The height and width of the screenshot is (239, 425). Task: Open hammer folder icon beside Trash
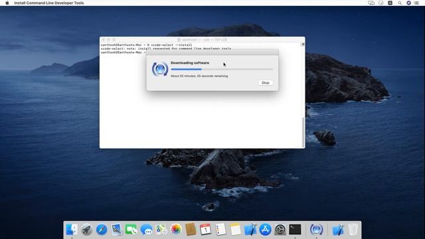(x=338, y=230)
